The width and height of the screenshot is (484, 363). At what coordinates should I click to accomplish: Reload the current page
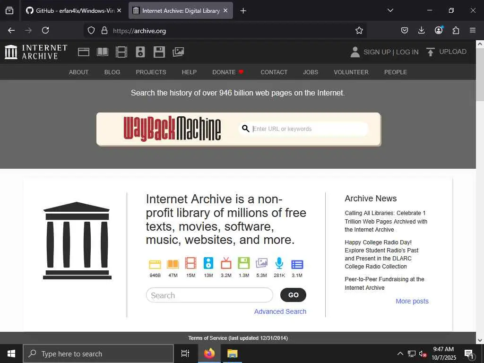45,30
